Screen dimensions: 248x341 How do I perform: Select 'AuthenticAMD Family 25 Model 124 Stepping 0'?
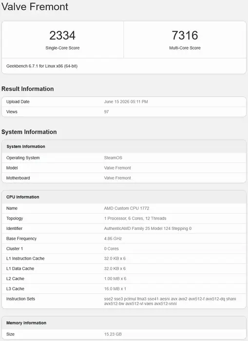coord(148,228)
